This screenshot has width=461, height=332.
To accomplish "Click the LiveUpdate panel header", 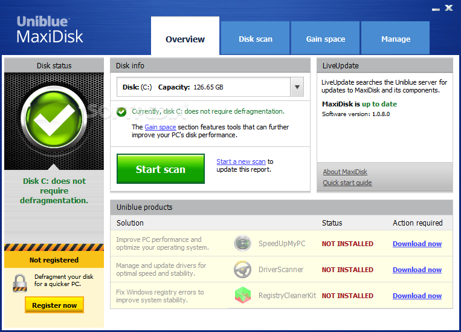I will (x=384, y=65).
